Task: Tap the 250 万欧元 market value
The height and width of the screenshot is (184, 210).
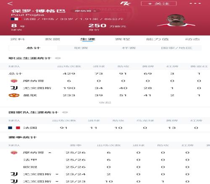Action: tap(107, 26)
